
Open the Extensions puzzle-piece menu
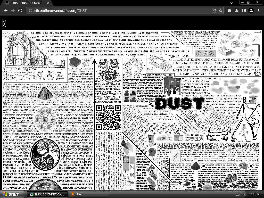(229, 11)
